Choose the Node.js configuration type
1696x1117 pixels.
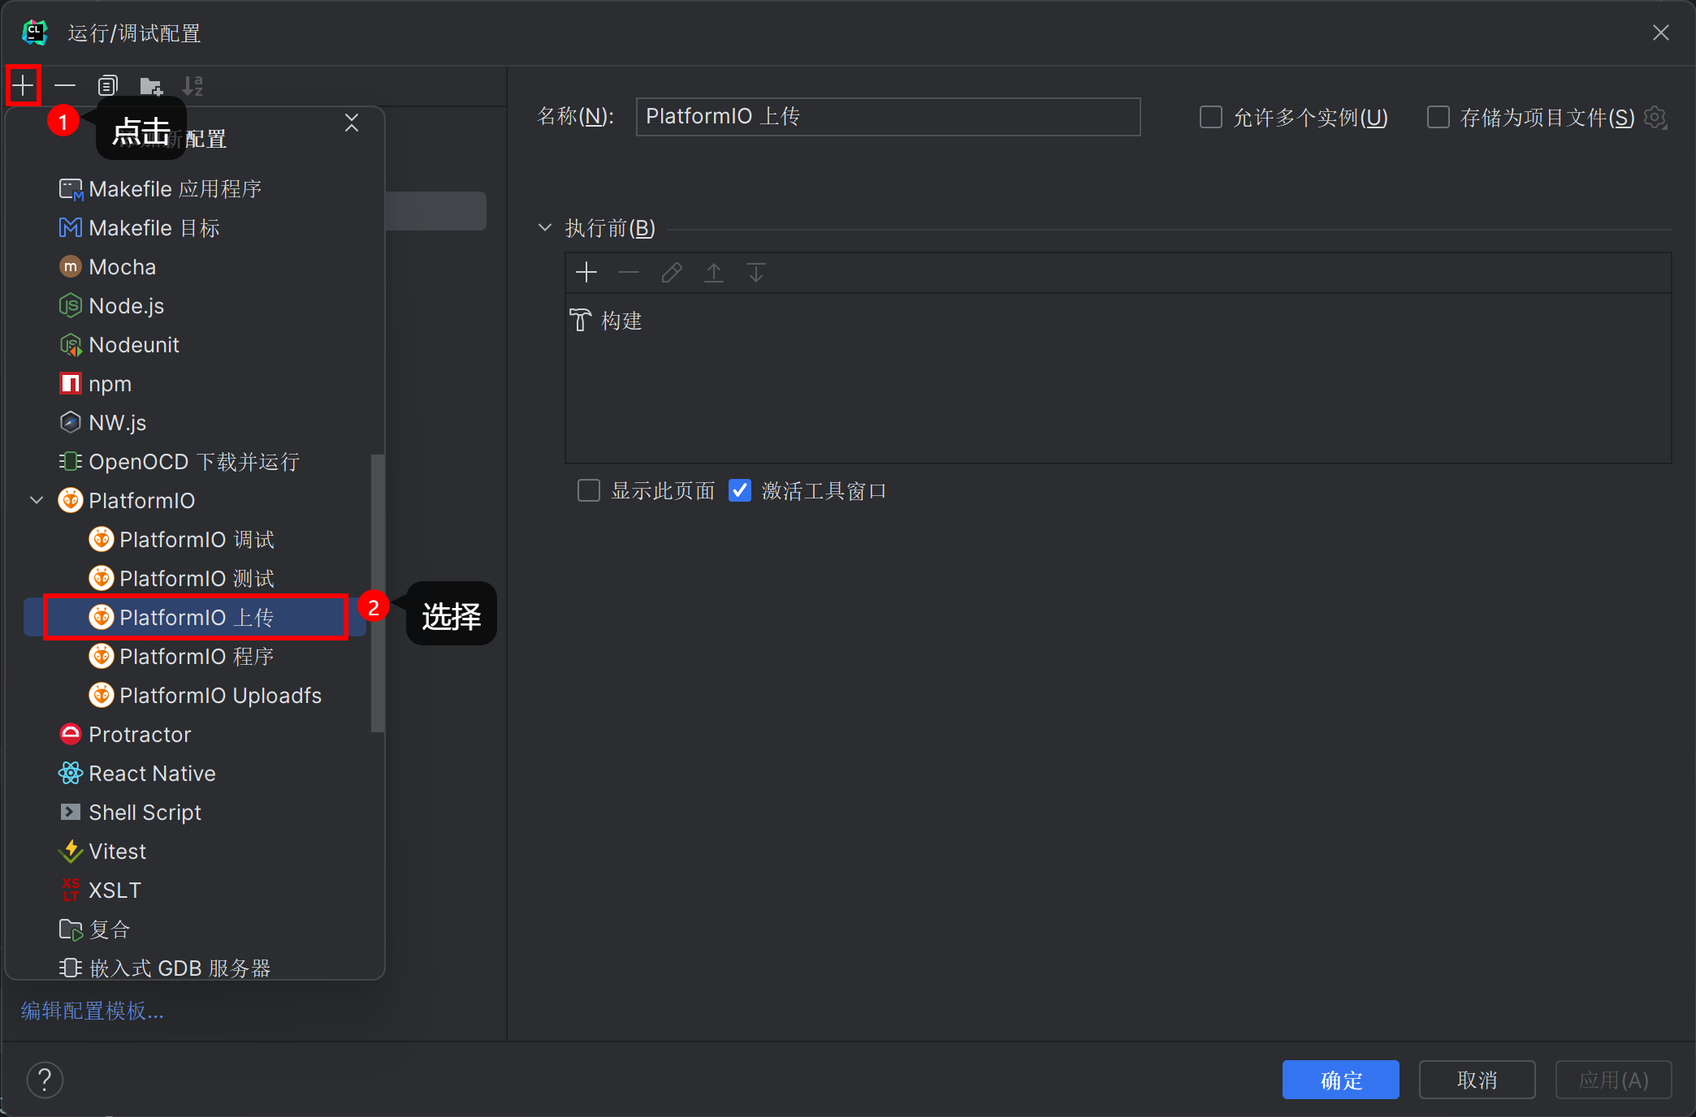[195, 306]
